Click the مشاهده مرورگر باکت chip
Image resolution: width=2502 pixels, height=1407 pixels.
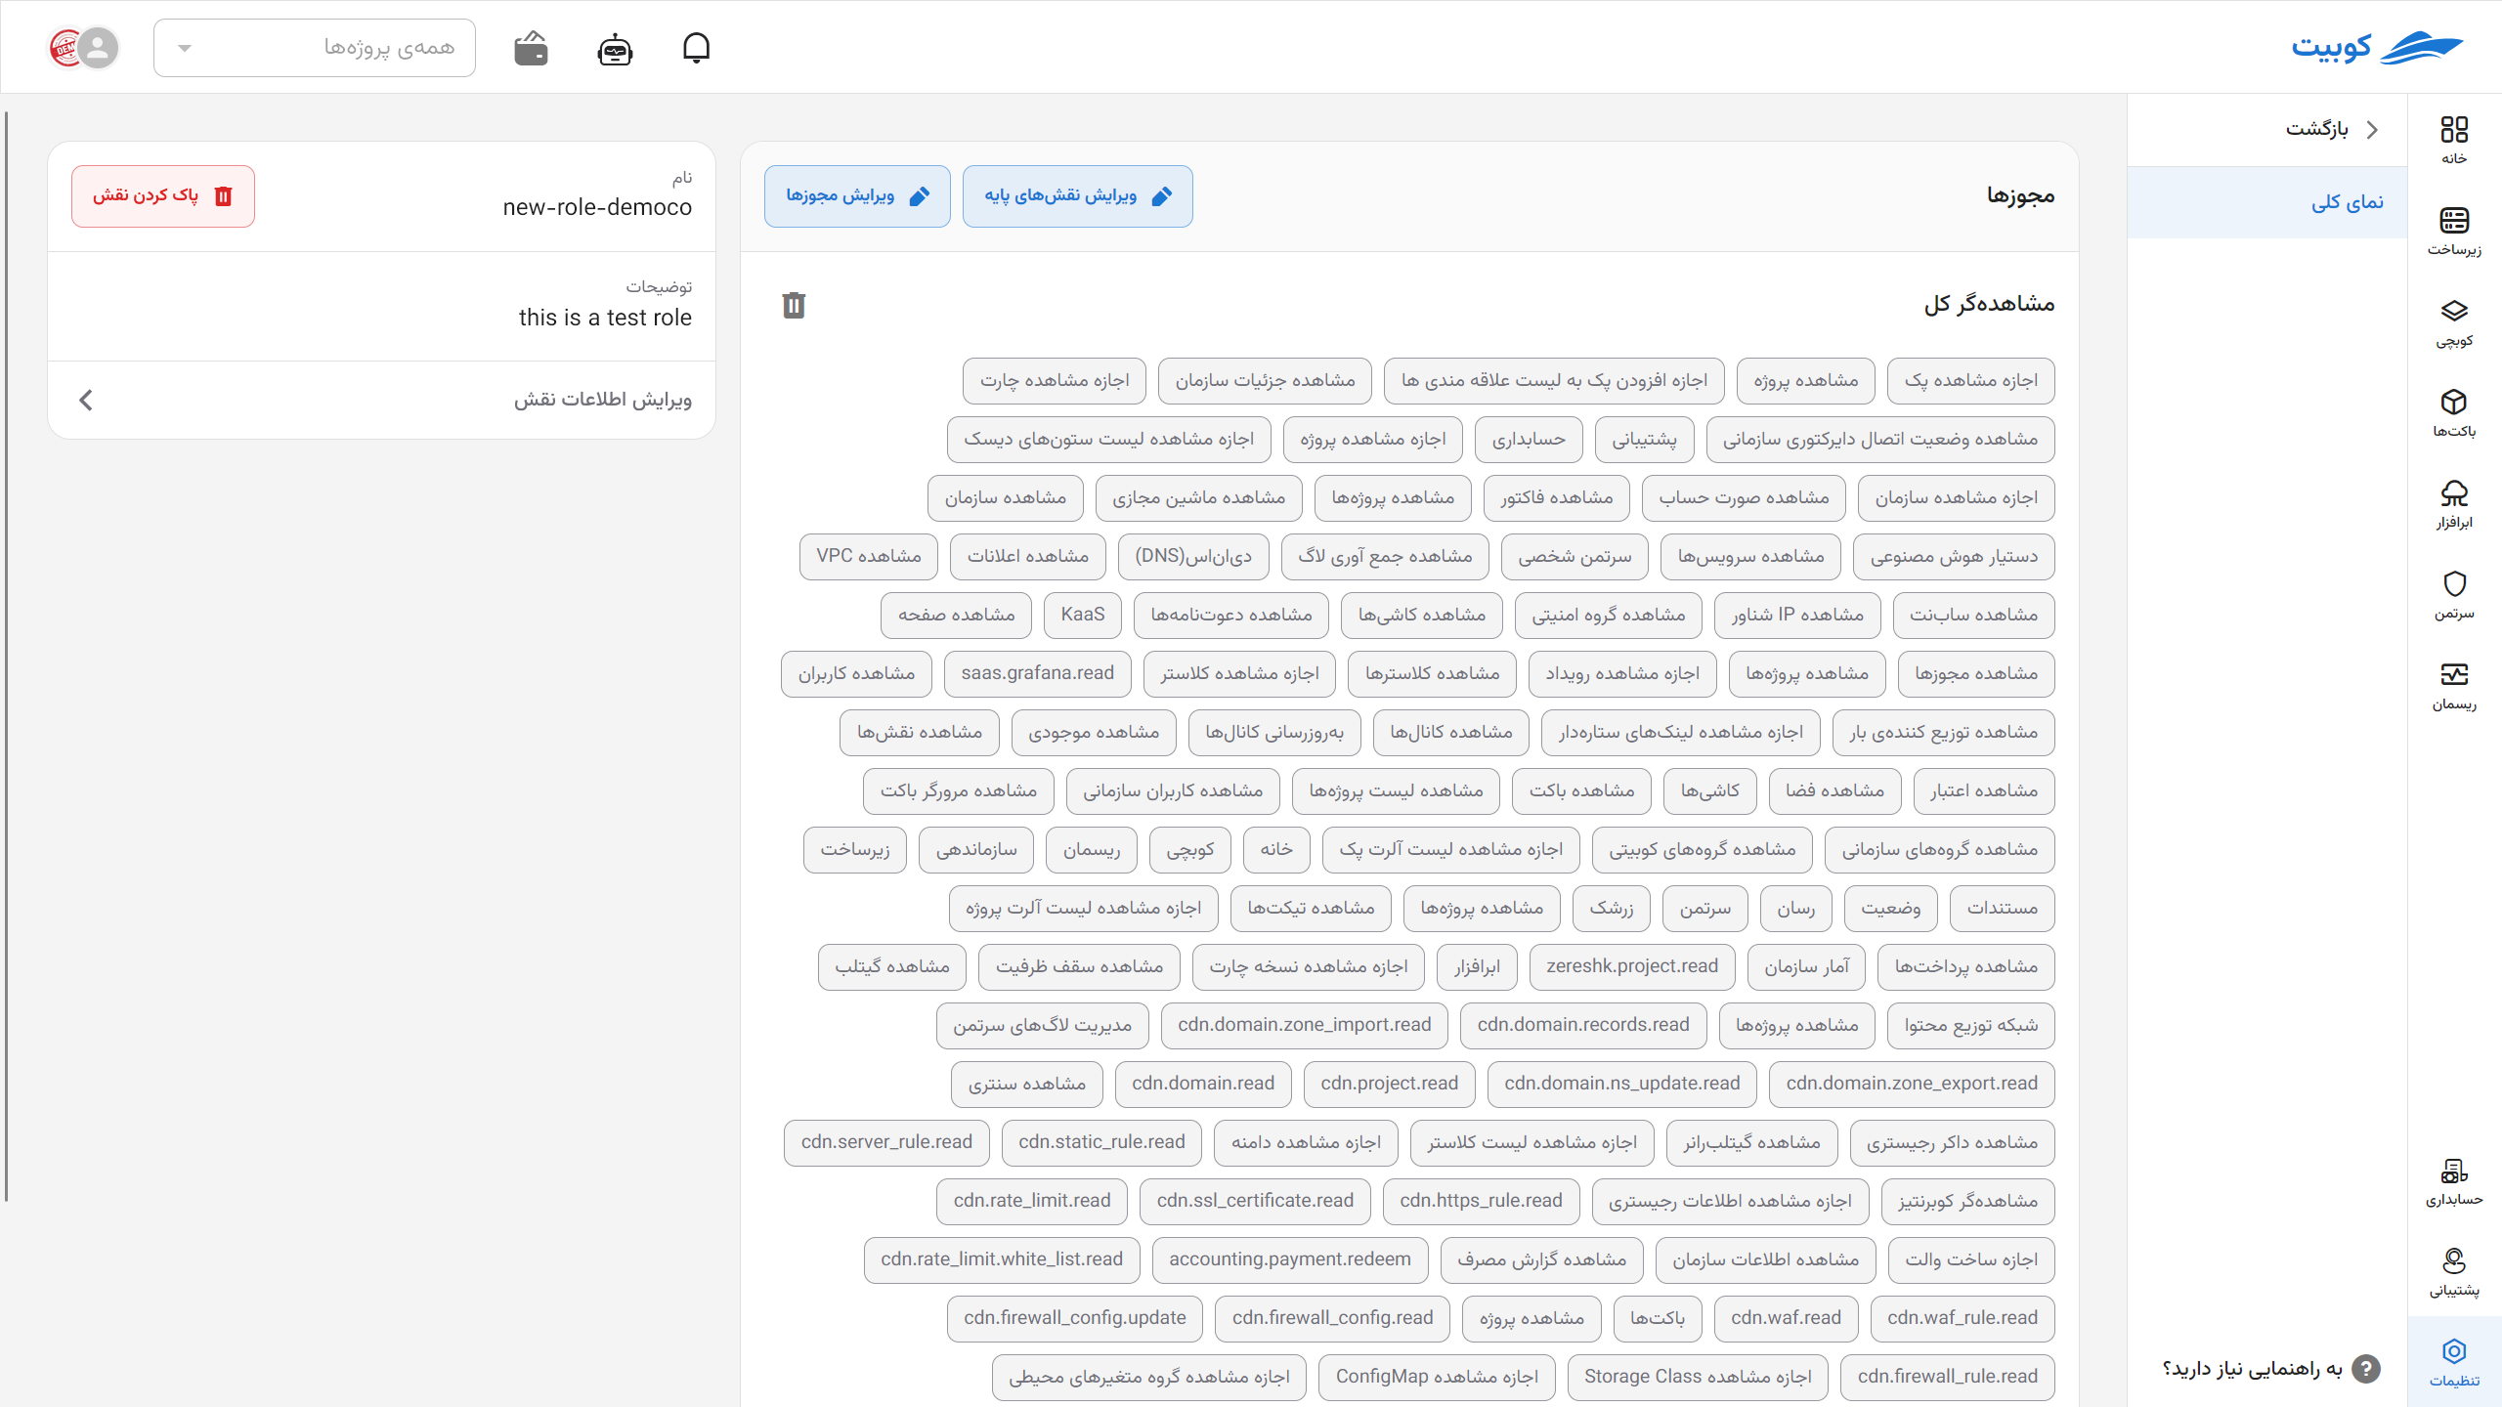pyautogui.click(x=959, y=791)
